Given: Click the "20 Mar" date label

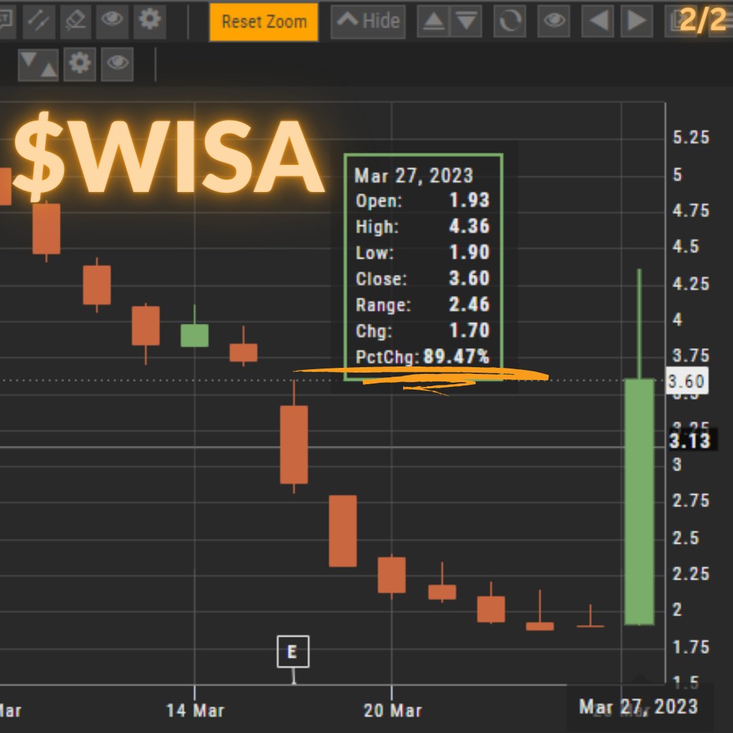Looking at the screenshot, I should (393, 711).
